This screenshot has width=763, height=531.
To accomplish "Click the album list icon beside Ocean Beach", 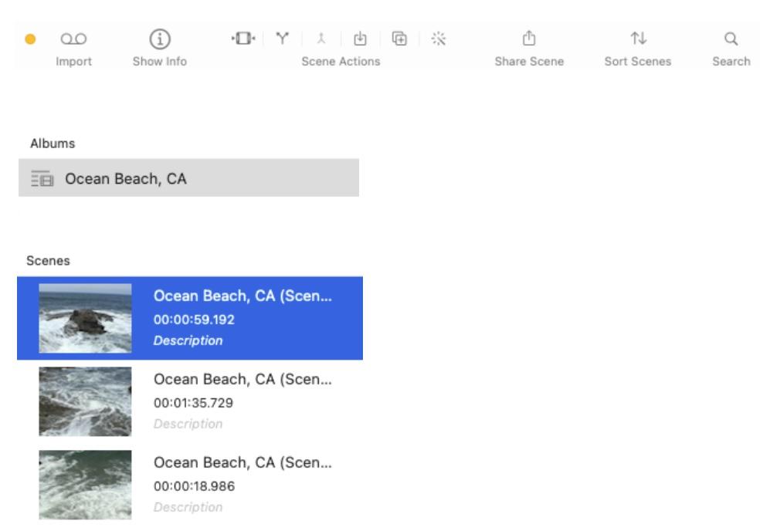I will tap(42, 178).
